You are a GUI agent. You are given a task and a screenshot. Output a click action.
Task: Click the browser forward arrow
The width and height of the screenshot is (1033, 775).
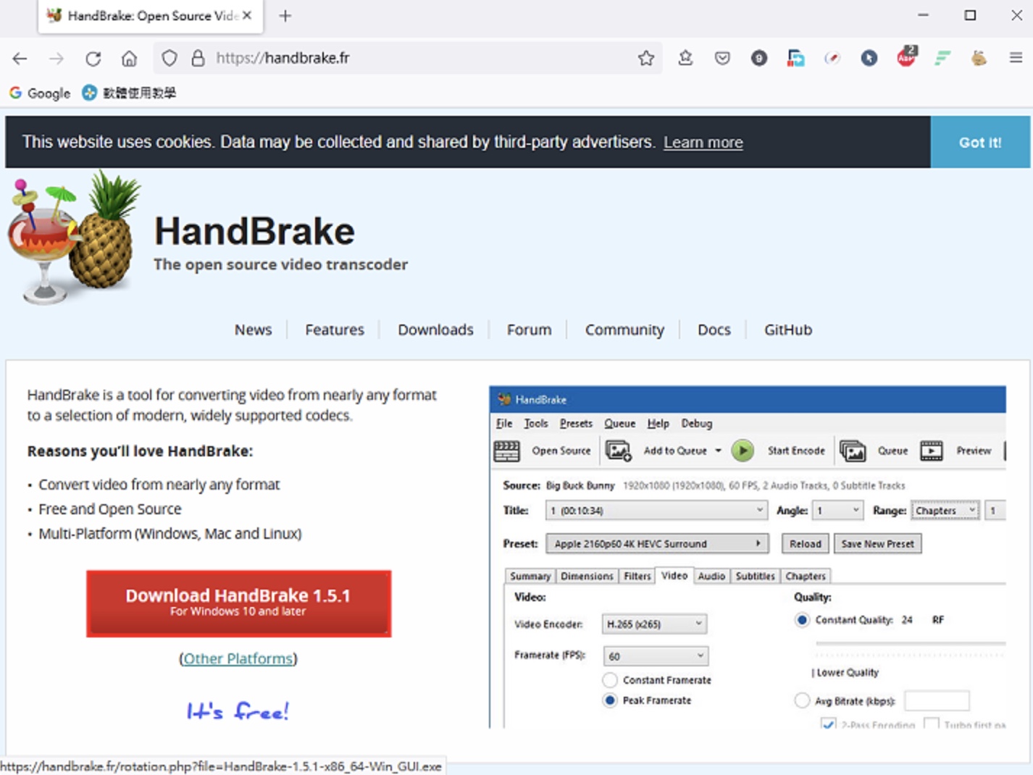57,59
